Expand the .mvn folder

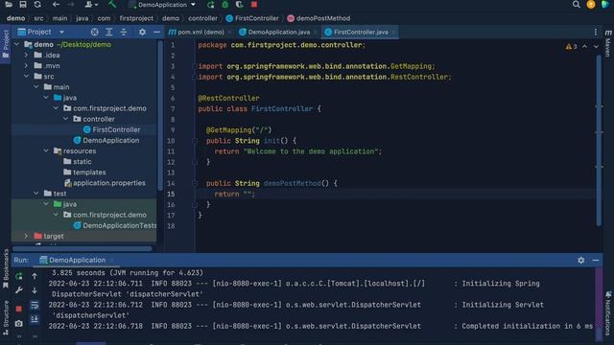26,66
